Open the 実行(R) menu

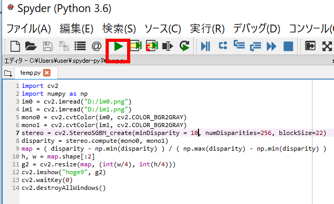pos(207,28)
